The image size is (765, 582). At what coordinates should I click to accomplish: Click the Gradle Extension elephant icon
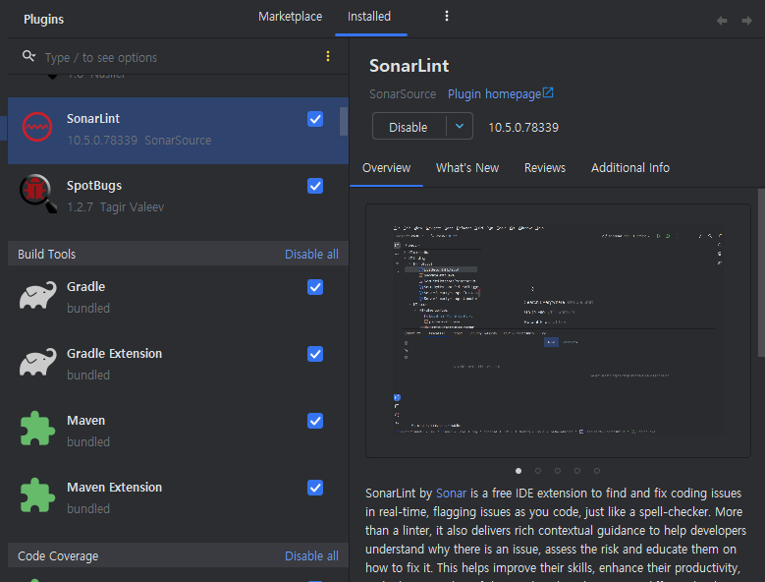(x=37, y=362)
